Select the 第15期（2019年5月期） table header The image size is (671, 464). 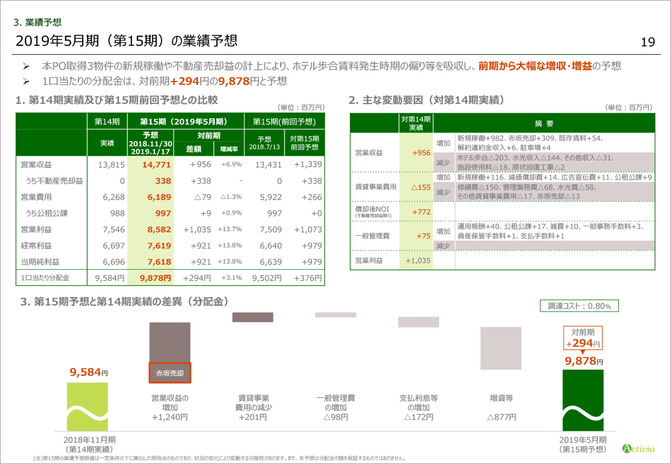[186, 121]
